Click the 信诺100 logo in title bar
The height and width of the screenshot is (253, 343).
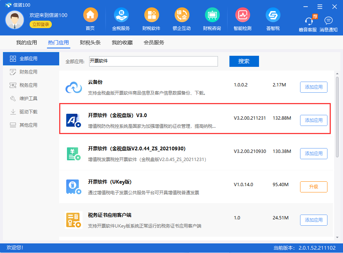(8, 5)
